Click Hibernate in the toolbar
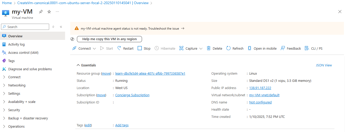Image resolution: width=345 pixels, height=132 pixels. pyautogui.click(x=165, y=48)
